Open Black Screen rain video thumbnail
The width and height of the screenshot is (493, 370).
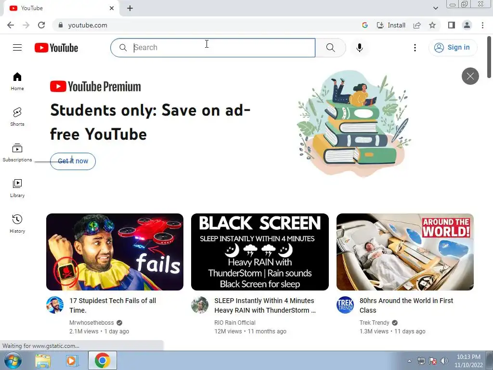pos(259,251)
